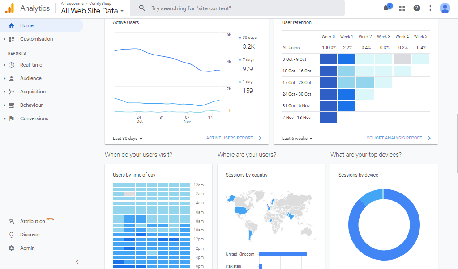Click the Home house icon
458x269 pixels.
(11, 25)
